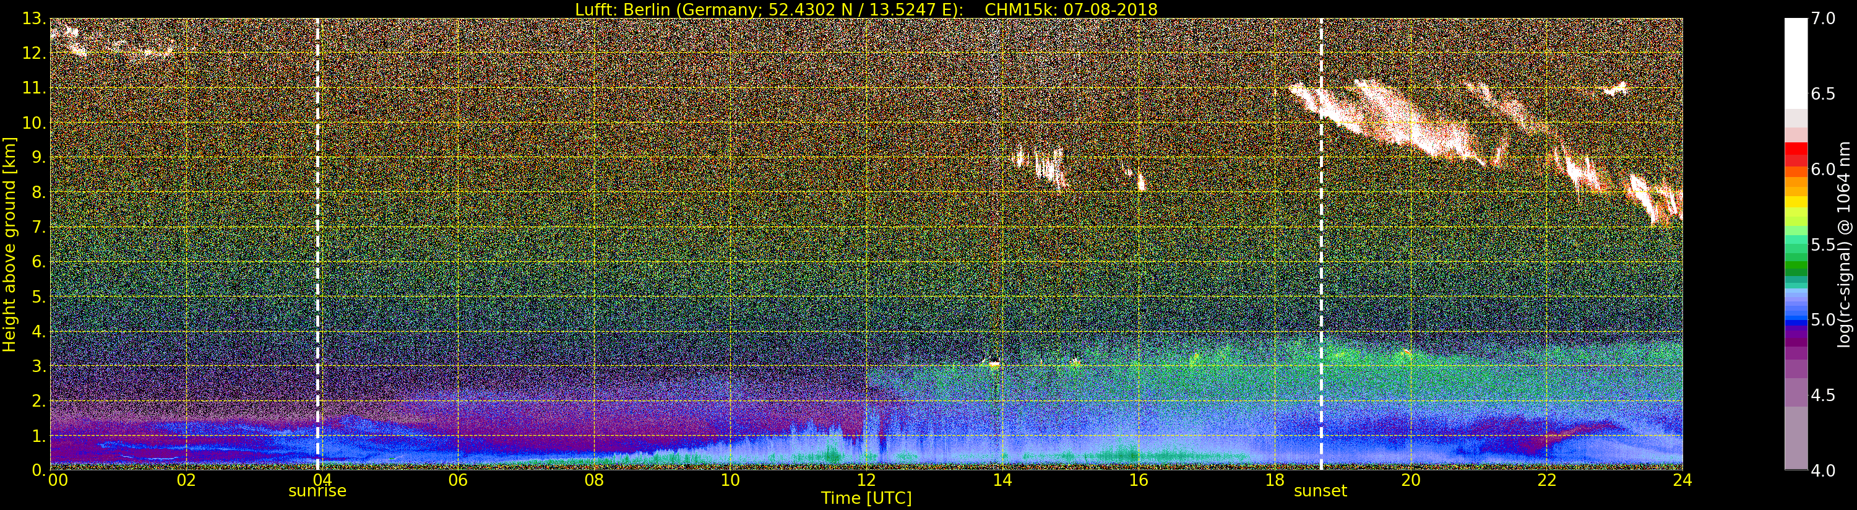This screenshot has width=1857, height=510.
Task: Click the '20' tick on the time axis
Action: coord(1410,480)
